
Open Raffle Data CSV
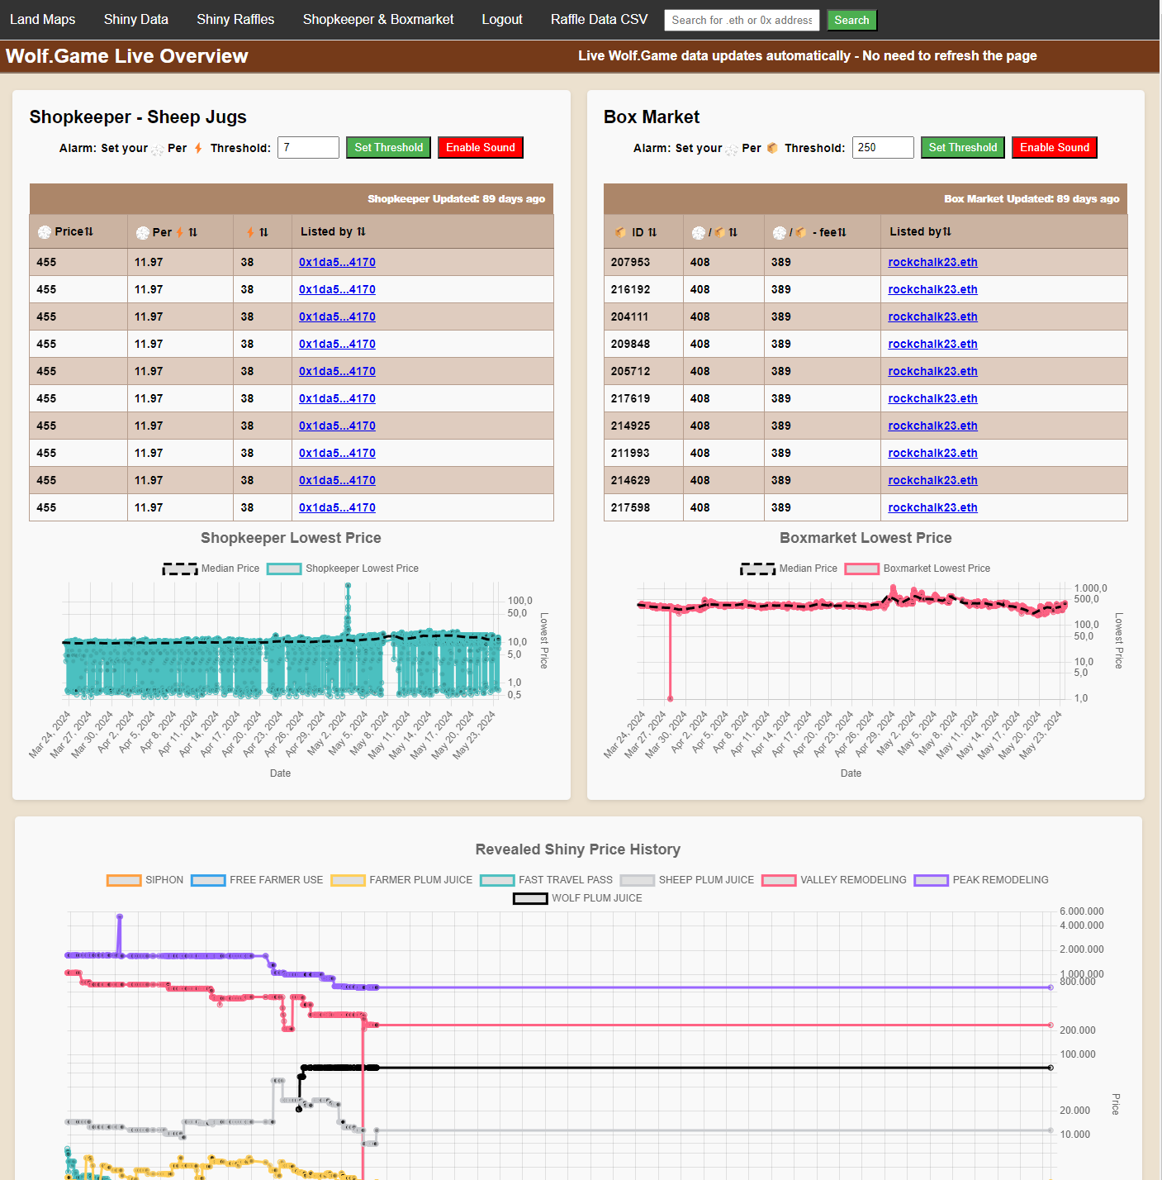pos(600,19)
